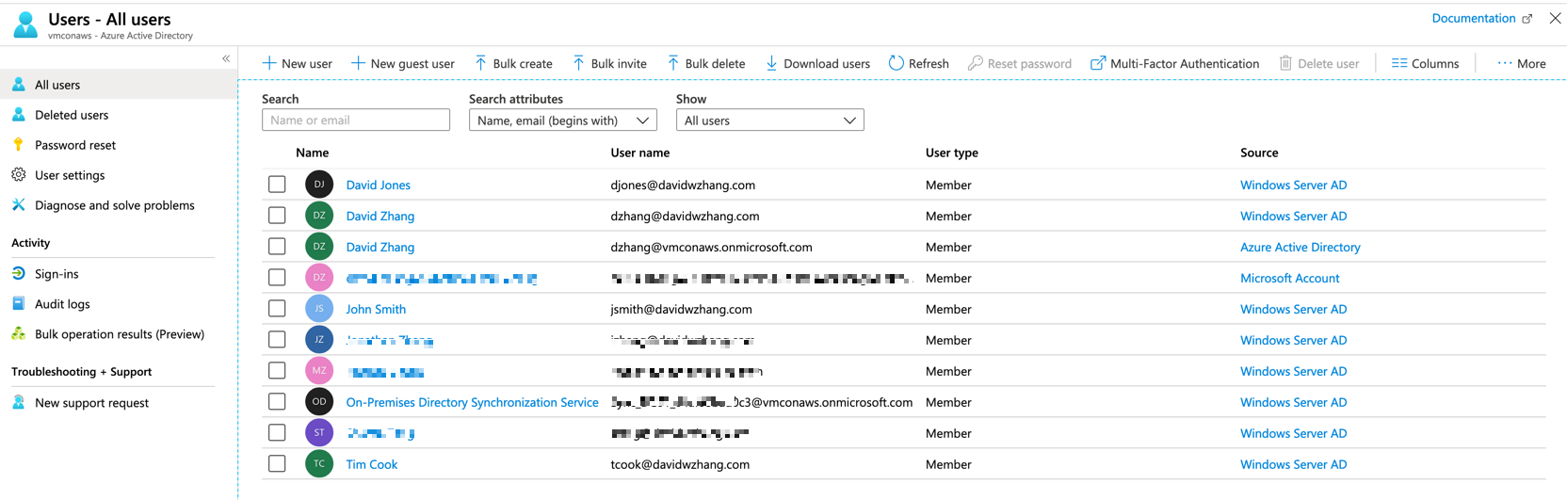Click the Name or email search field
Screen dimensions: 1567x500
pyautogui.click(x=355, y=121)
